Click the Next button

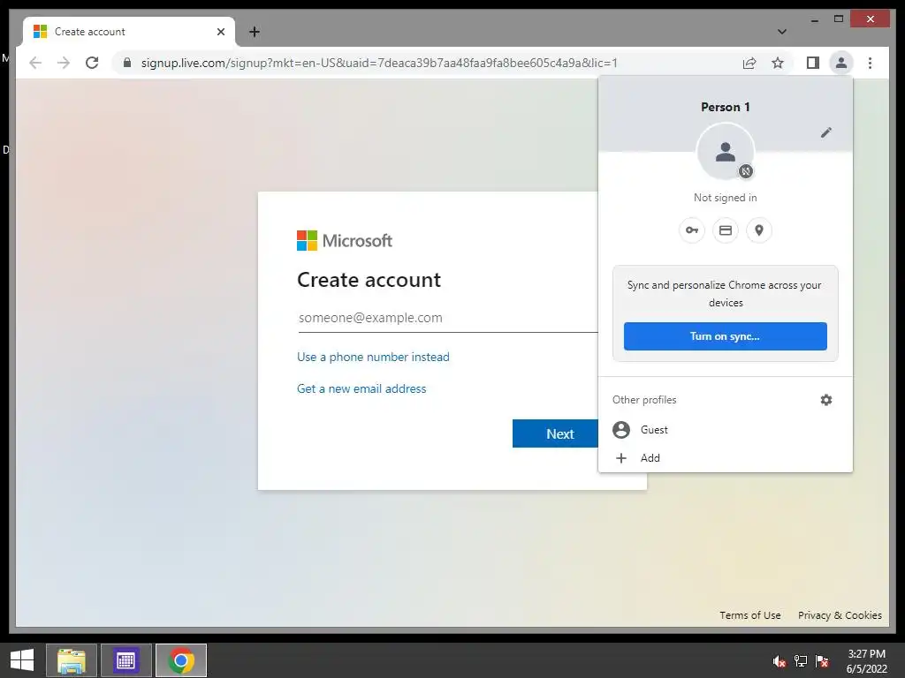pos(555,433)
